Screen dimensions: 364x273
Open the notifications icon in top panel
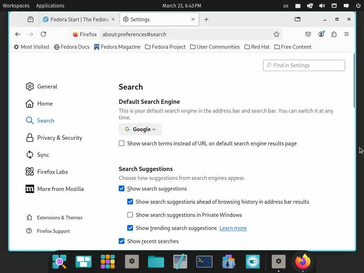346,6
